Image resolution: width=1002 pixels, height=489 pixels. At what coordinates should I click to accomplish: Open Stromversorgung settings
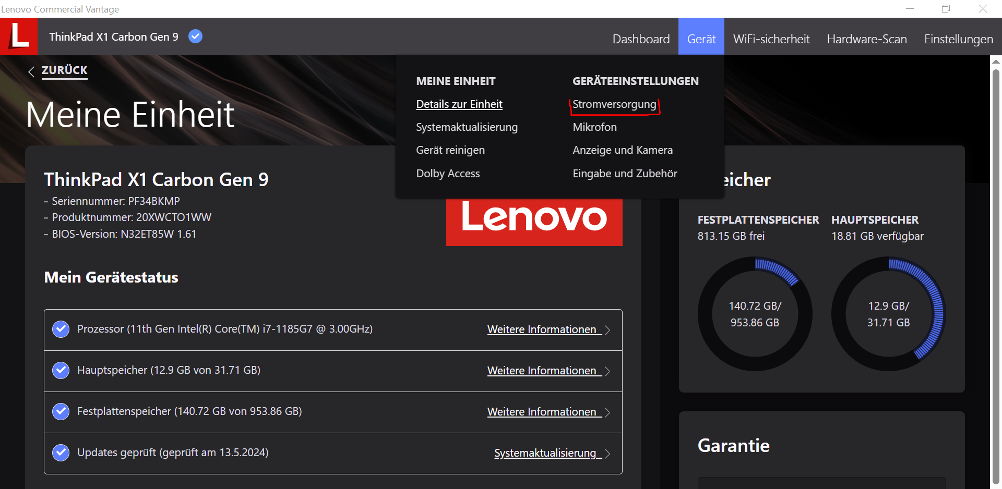[614, 104]
